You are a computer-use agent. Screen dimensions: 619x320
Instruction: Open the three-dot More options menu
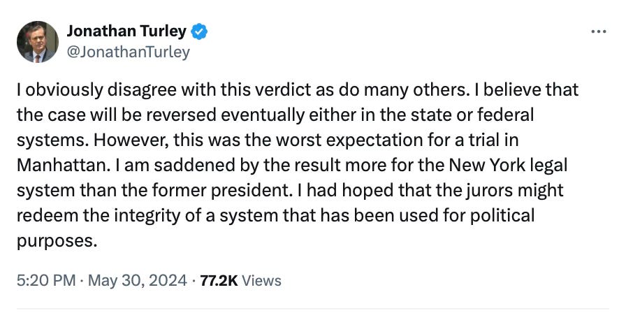point(599,32)
